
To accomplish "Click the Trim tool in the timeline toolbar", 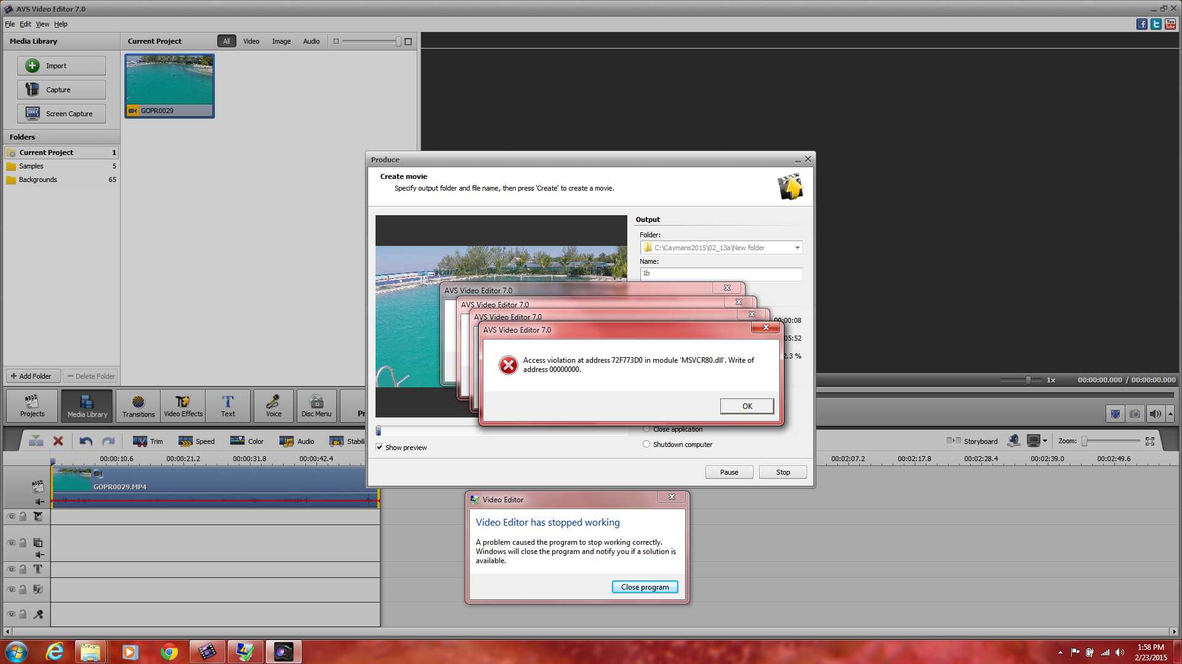I will 148,441.
